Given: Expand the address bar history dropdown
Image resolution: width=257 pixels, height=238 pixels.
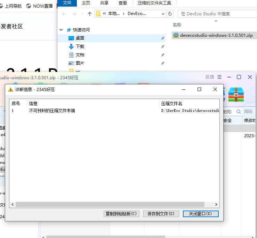Looking at the screenshot, I should click(x=163, y=14).
